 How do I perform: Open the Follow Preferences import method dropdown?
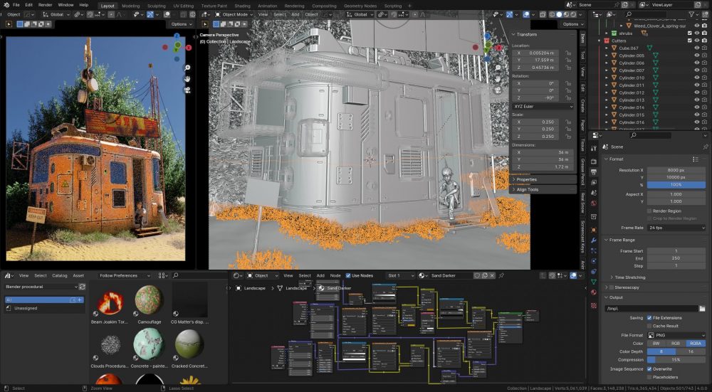click(125, 275)
